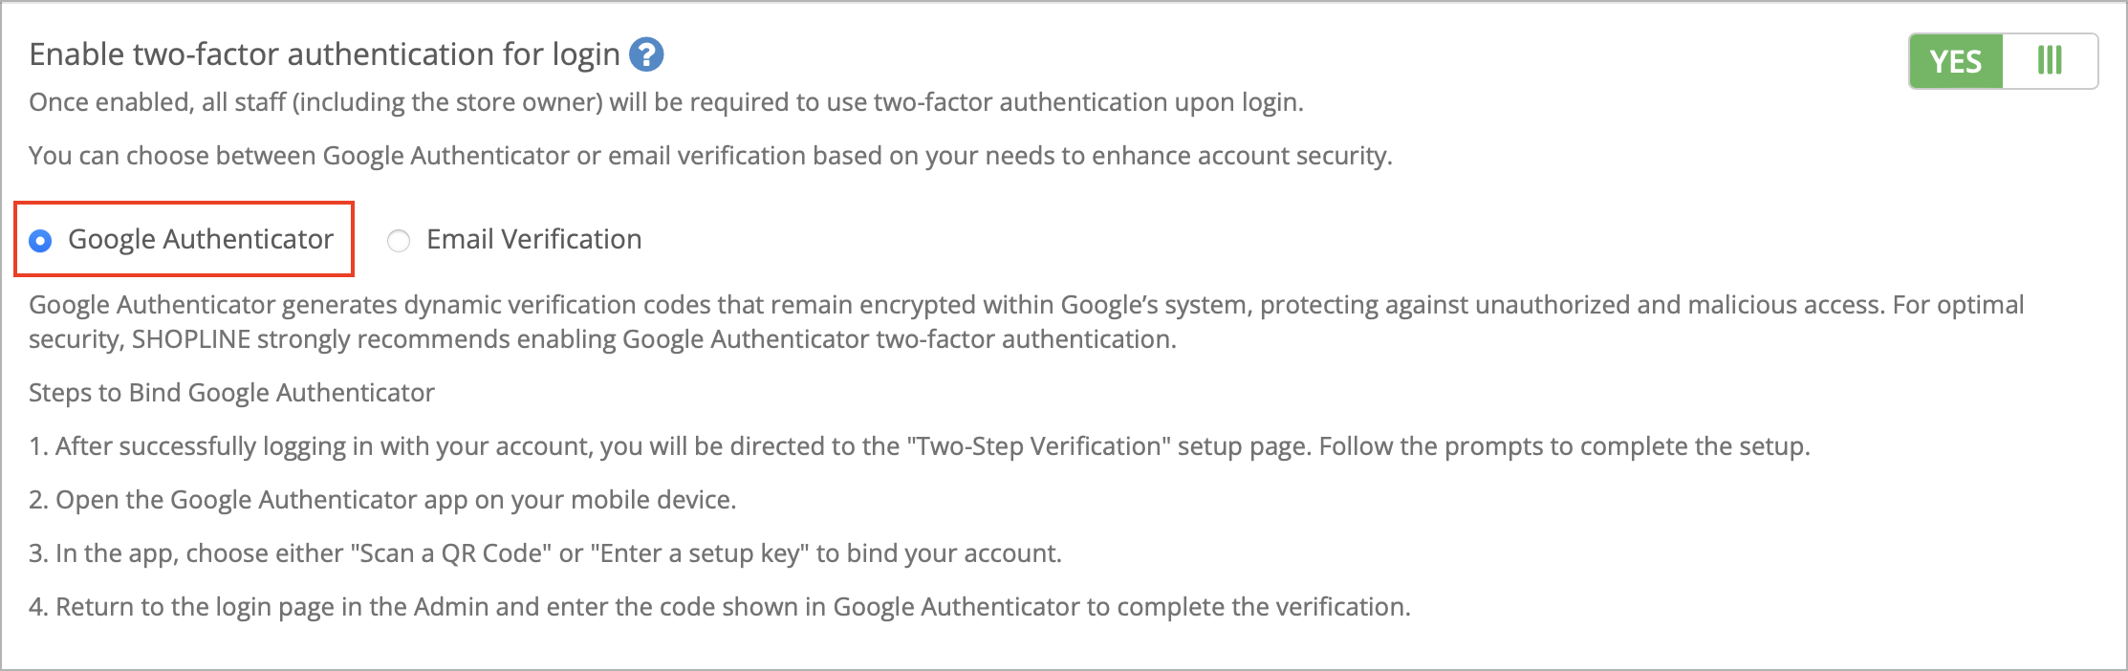Click the "Email Verification" option label text
The image size is (2128, 671).
[x=533, y=239]
